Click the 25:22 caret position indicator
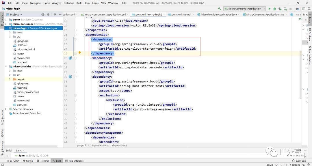 pos(270,165)
